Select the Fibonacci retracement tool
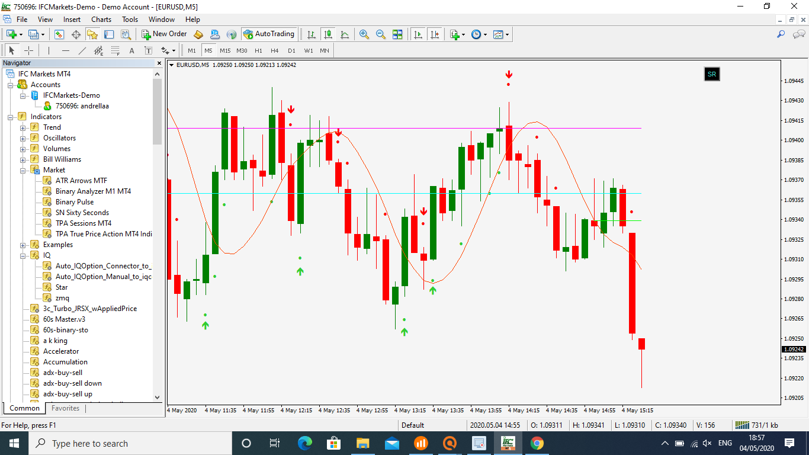The image size is (809, 455). (115, 50)
